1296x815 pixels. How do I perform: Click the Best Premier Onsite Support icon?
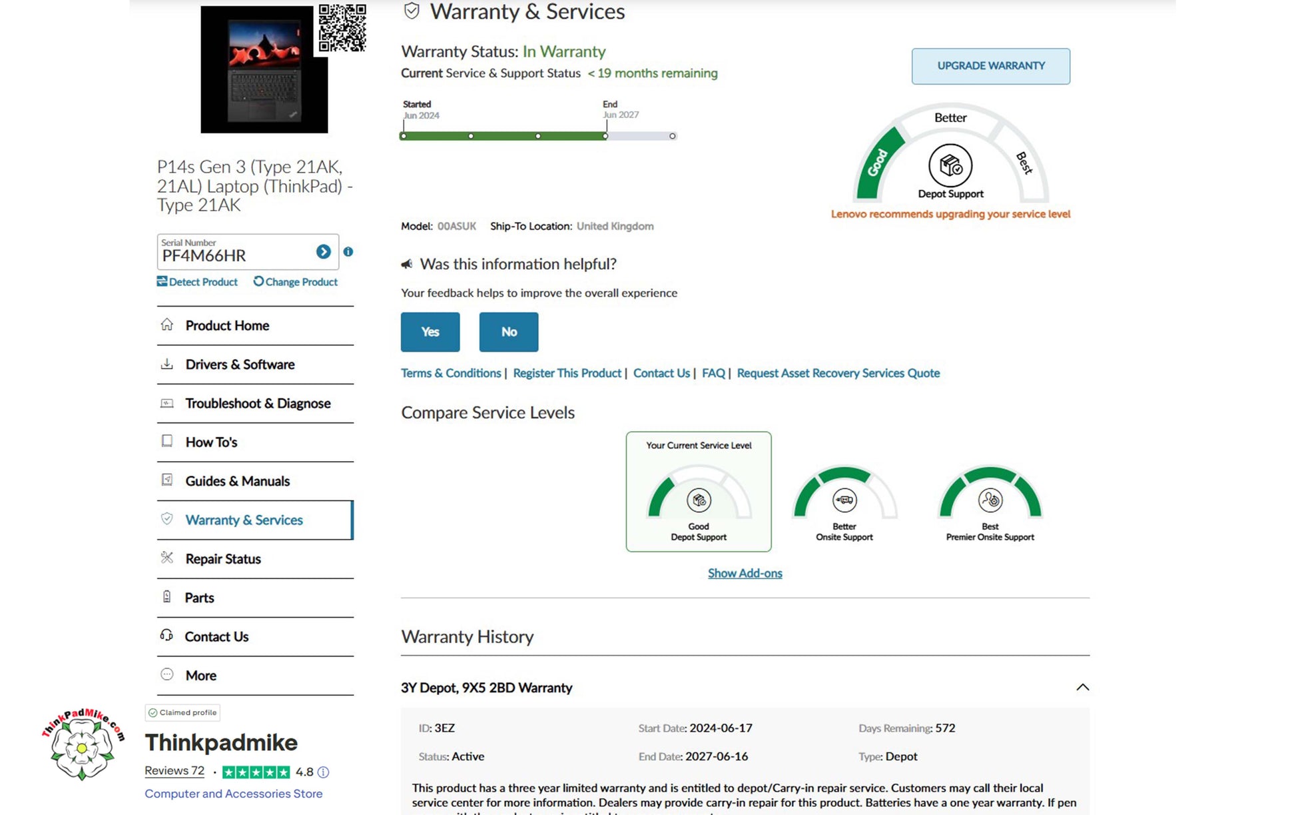point(990,500)
